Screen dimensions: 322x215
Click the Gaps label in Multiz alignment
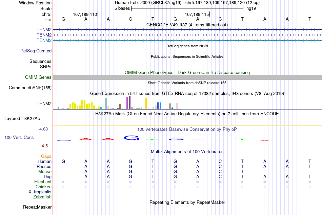click(x=46, y=157)
